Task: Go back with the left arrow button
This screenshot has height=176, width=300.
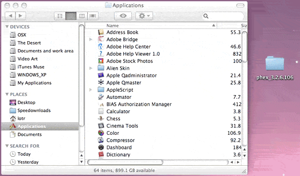Action: (10, 16)
